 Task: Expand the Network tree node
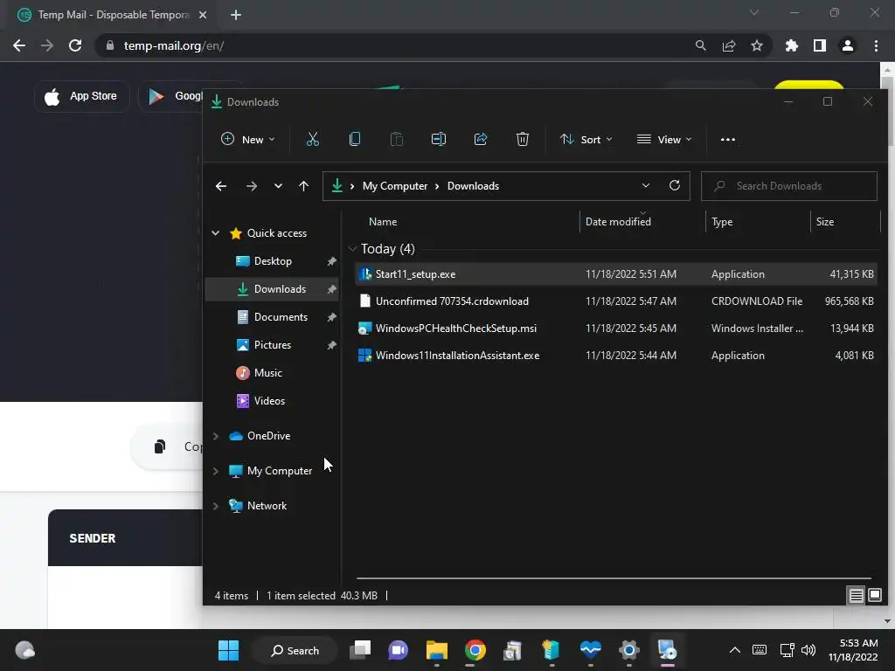pos(215,506)
